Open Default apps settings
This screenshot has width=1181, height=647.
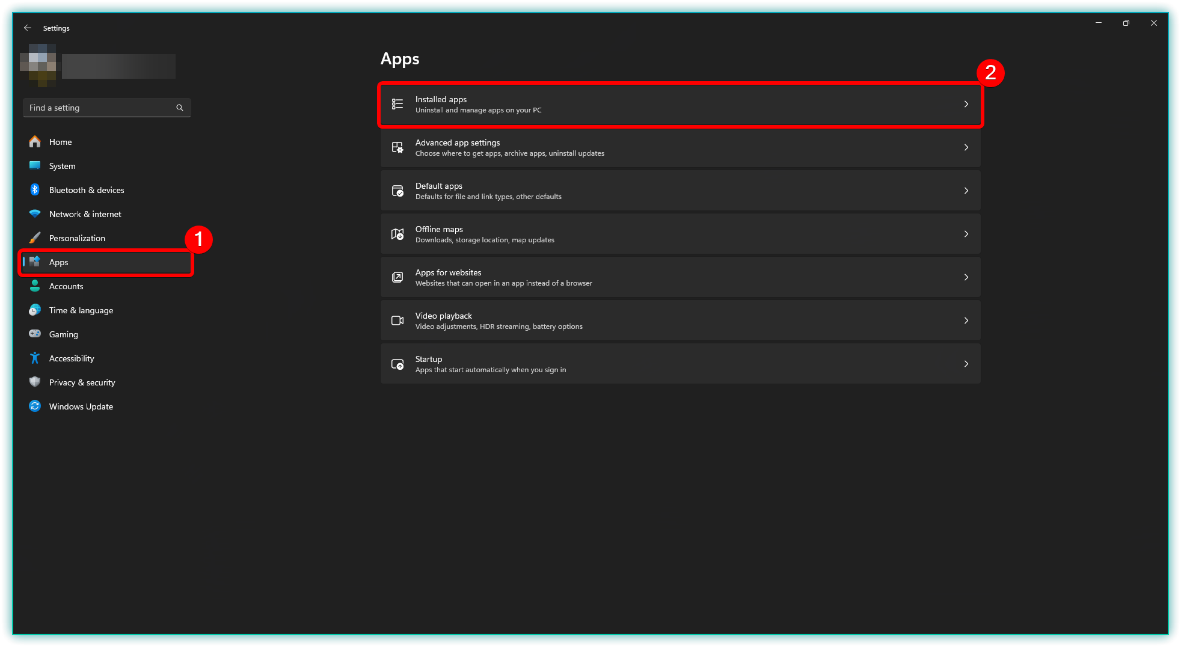pyautogui.click(x=679, y=191)
